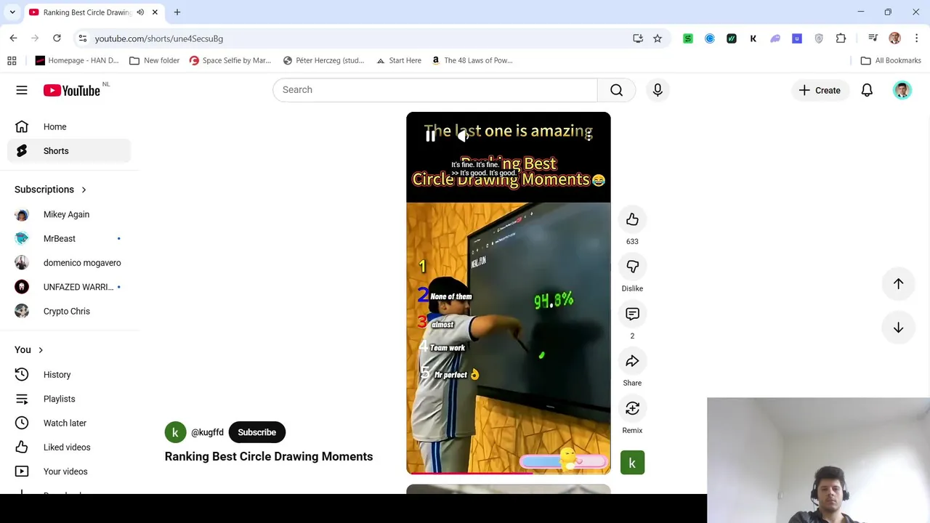Click the YouTube logo
Viewport: 930px width, 523px height.
pos(71,90)
